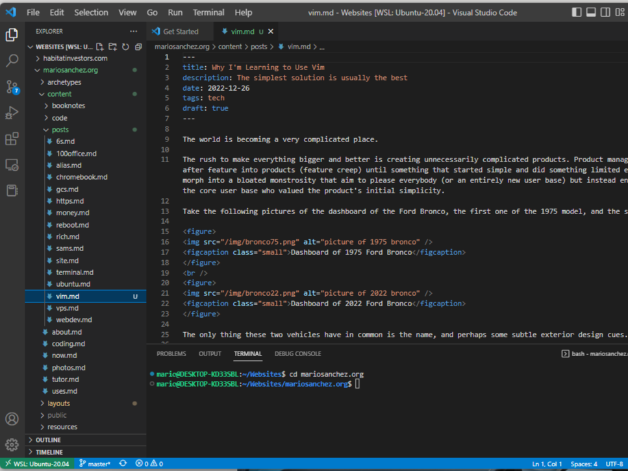Toggle the primary side bar layout icon
Viewport: 628px width, 471px height.
click(x=576, y=12)
